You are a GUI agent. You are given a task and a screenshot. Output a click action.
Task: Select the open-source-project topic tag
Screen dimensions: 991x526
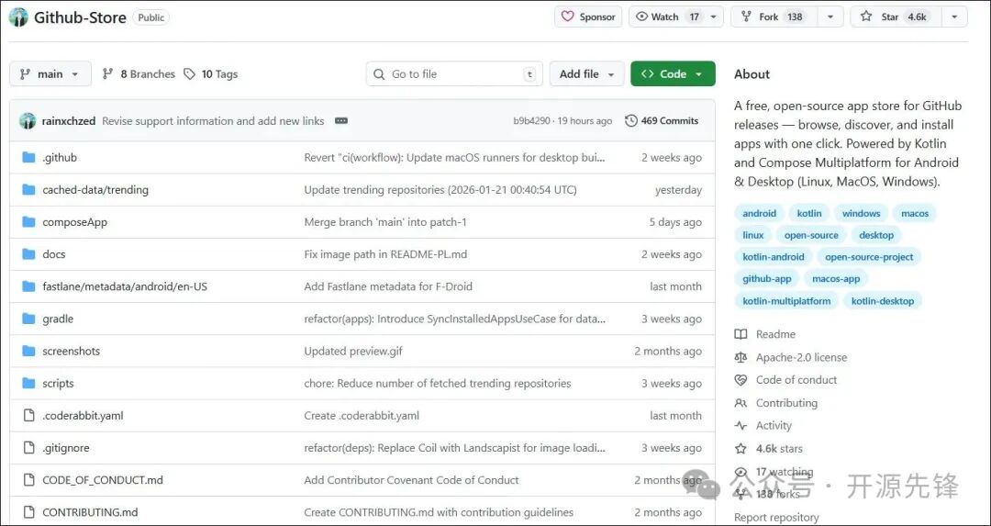869,257
